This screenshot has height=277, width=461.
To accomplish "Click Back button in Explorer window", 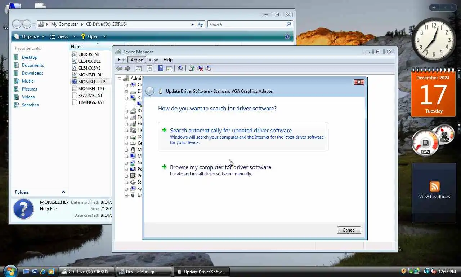I will (17, 24).
